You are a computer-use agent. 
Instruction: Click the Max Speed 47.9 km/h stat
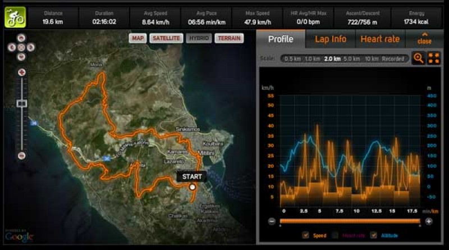point(258,17)
